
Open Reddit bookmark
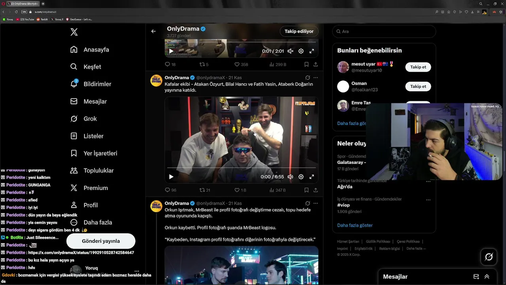tap(42, 19)
